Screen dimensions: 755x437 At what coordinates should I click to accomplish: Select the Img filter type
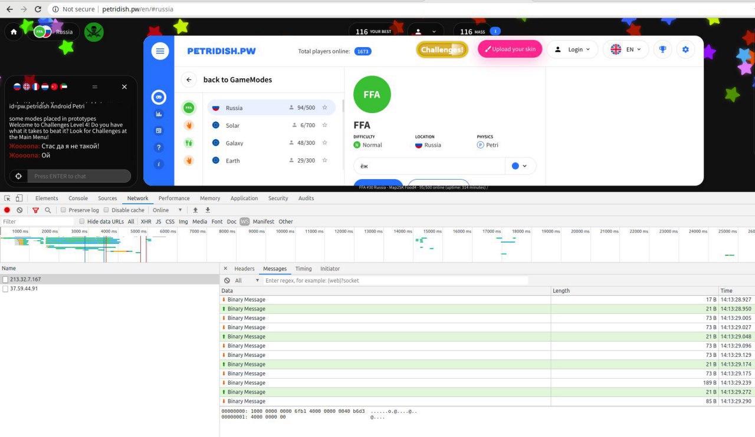tap(183, 221)
